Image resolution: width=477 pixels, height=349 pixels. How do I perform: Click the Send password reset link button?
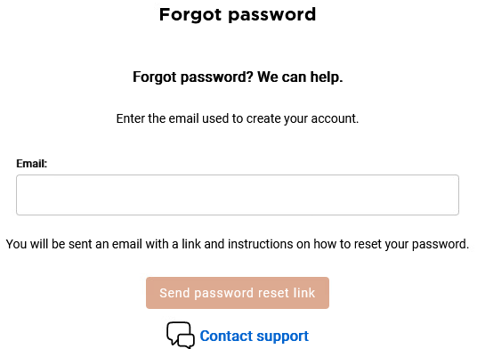click(x=238, y=293)
